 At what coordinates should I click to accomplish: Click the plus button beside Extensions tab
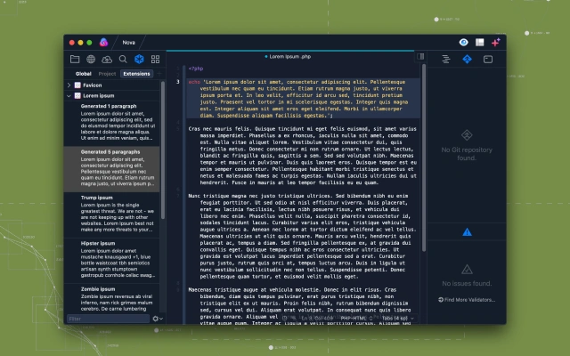159,74
